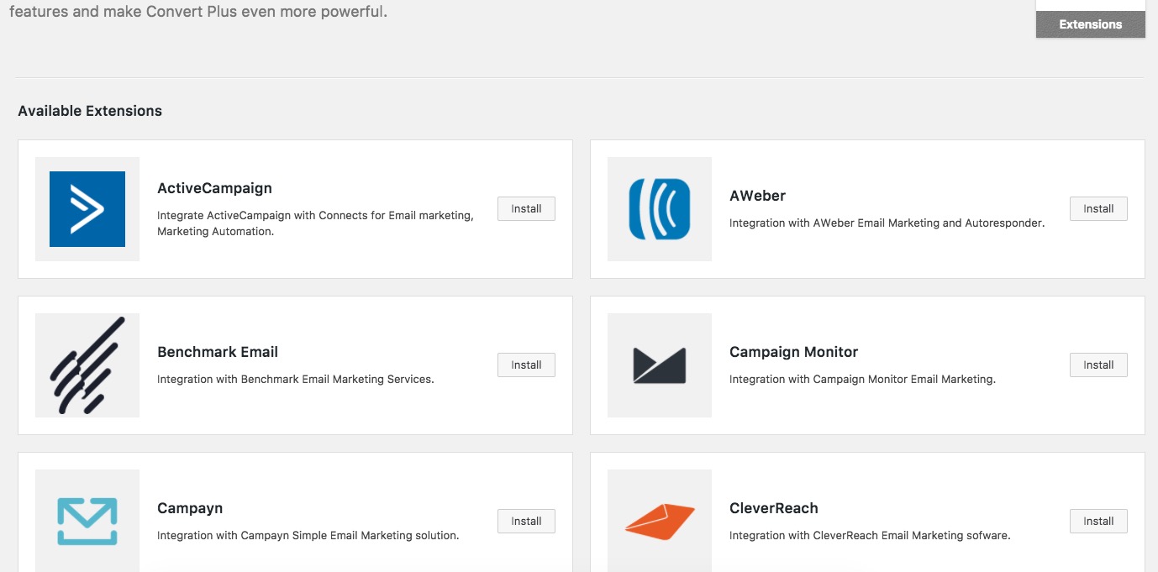This screenshot has width=1158, height=572.
Task: Click the CleverReach extension title link
Action: click(x=774, y=507)
